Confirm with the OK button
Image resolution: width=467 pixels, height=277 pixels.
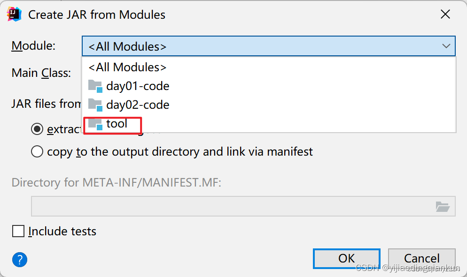[x=347, y=259]
